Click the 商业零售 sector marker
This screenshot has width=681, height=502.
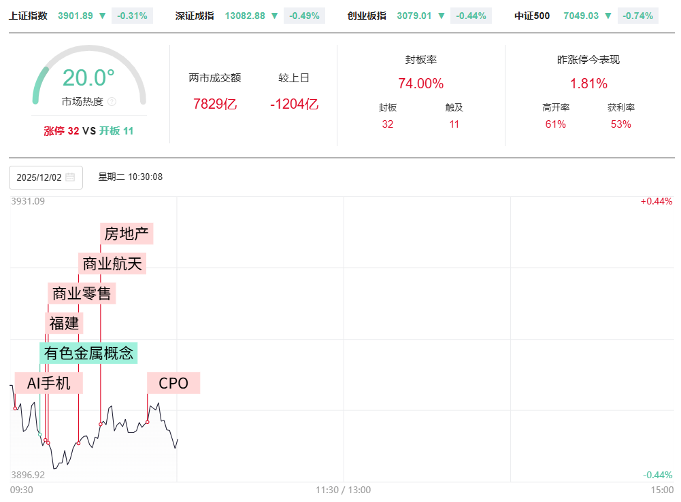click(x=82, y=293)
